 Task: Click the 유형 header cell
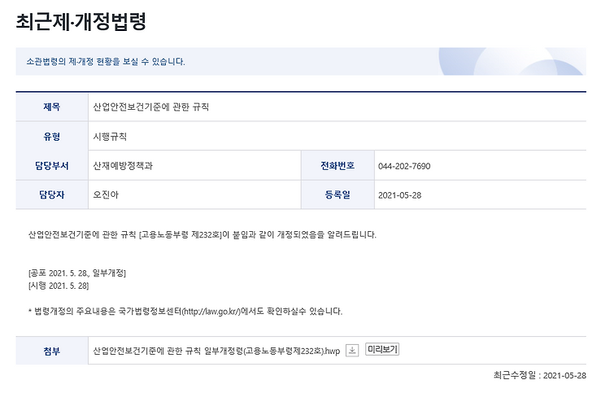click(52, 137)
